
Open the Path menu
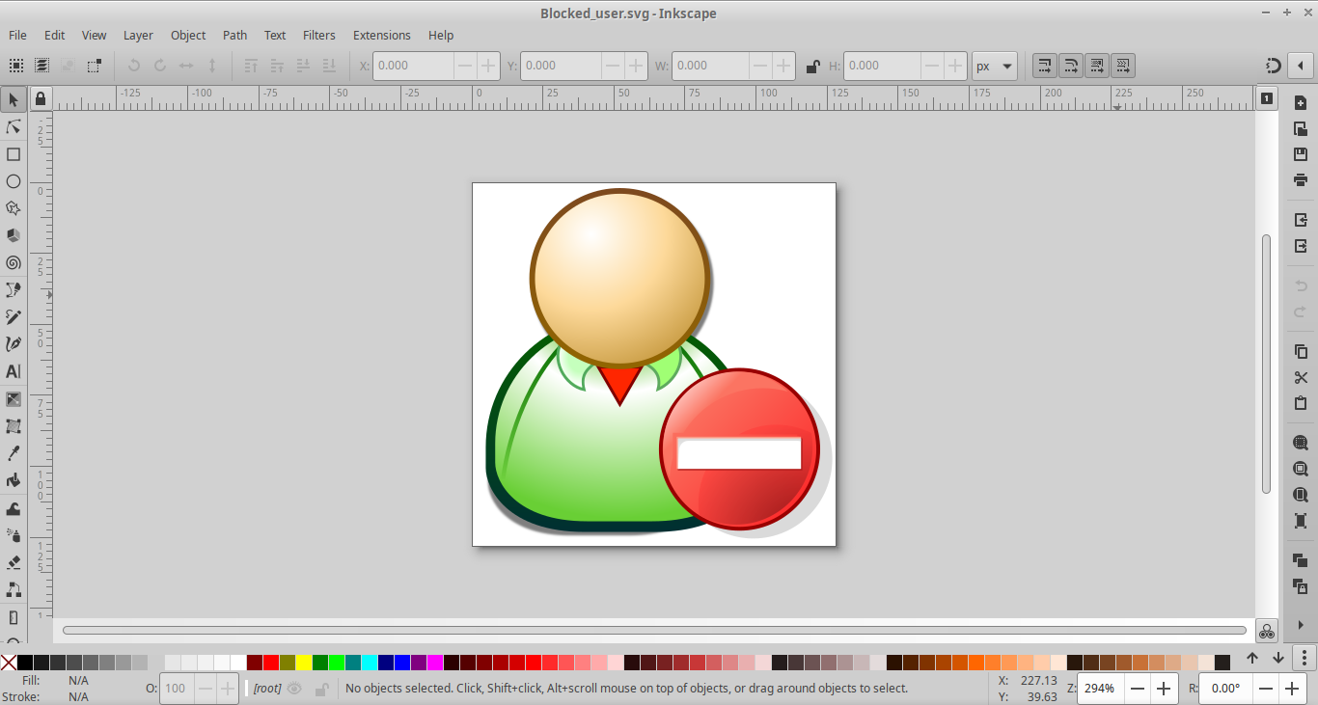click(x=235, y=35)
